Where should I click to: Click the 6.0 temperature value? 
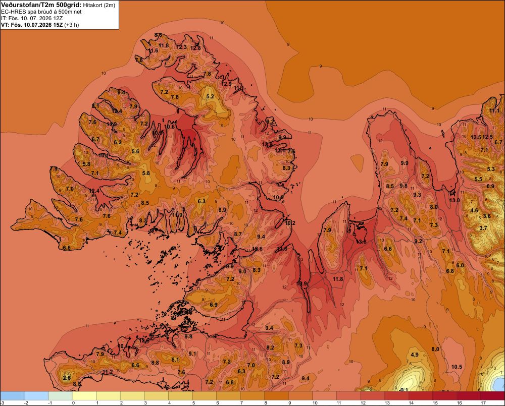[460, 265]
